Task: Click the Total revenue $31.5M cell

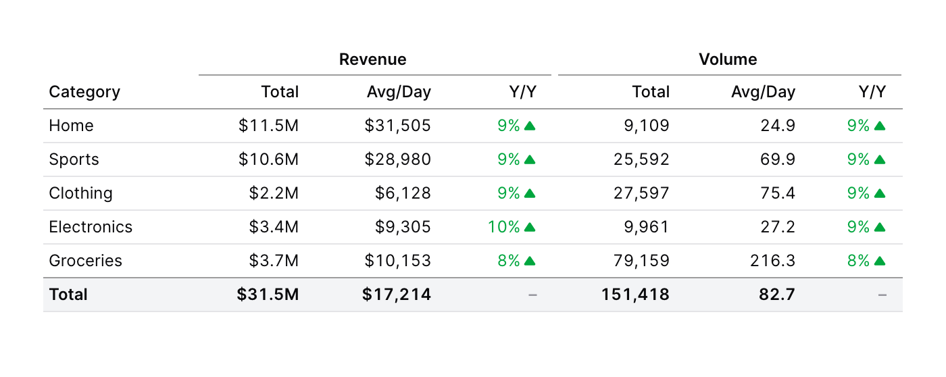Action: tap(268, 295)
